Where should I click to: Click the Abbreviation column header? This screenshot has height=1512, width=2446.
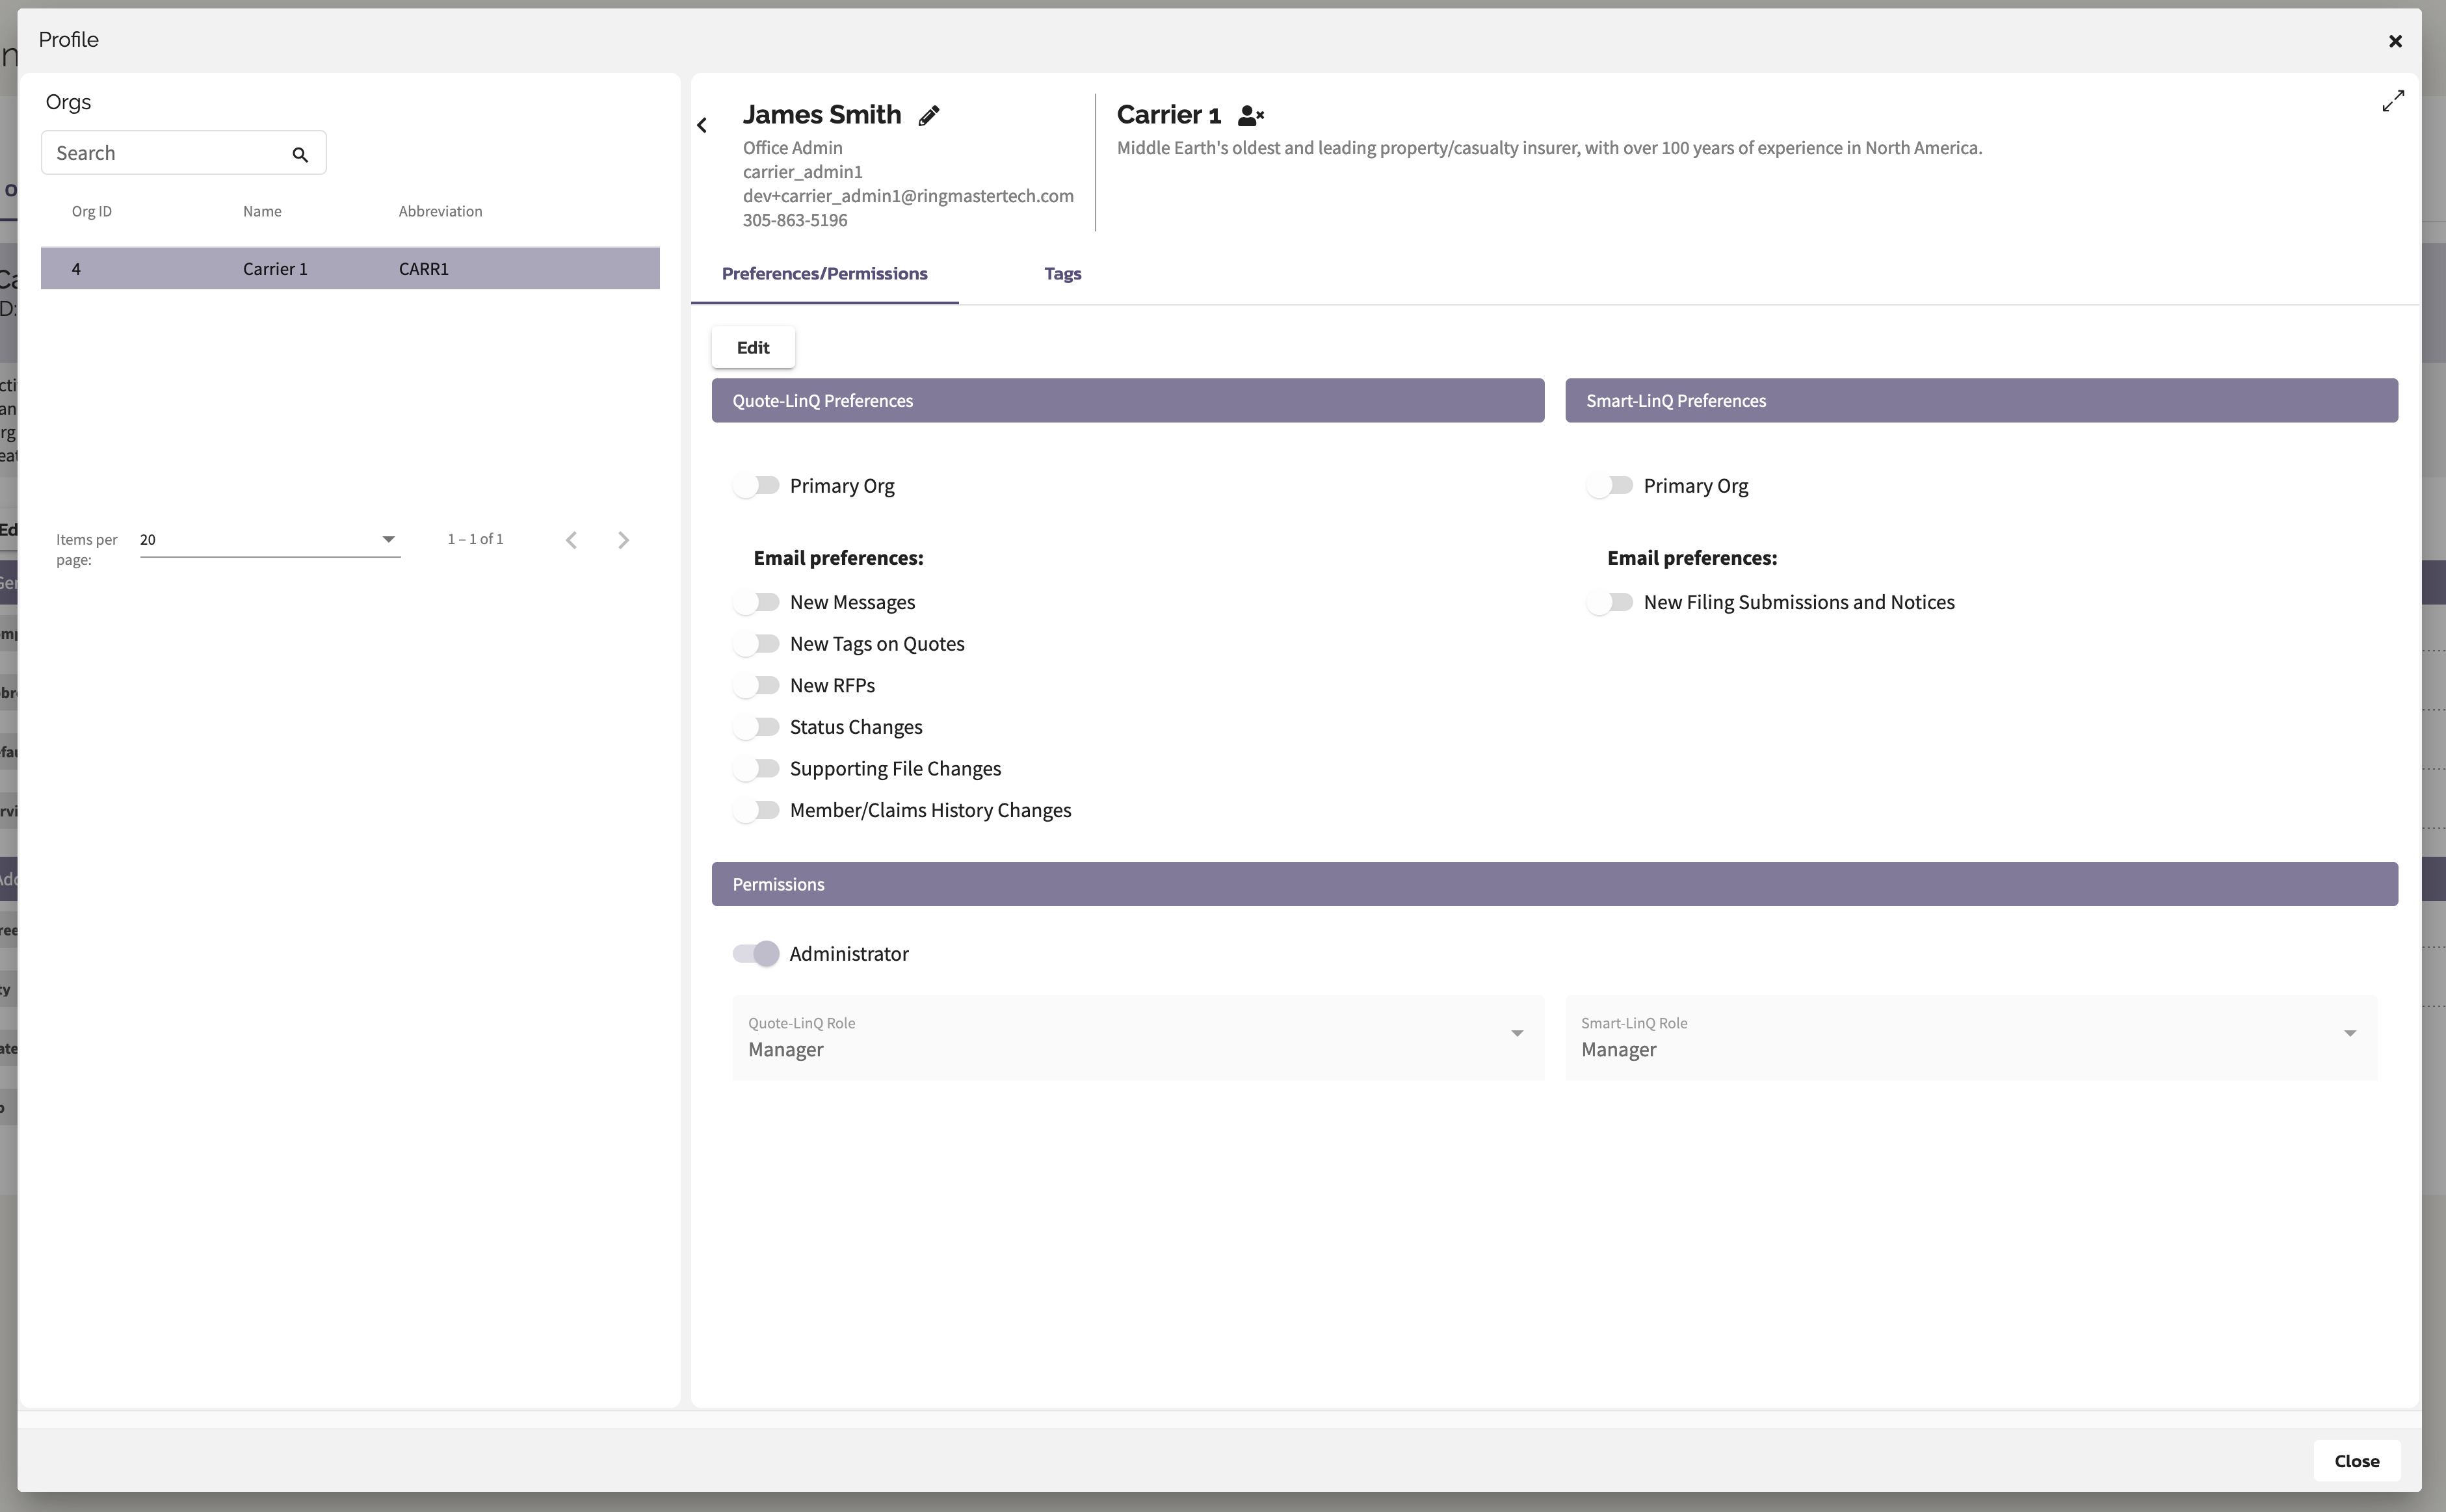coord(440,211)
